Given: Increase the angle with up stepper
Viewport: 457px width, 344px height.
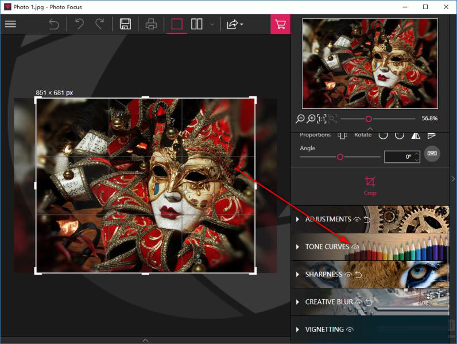Looking at the screenshot, I should (x=417, y=154).
